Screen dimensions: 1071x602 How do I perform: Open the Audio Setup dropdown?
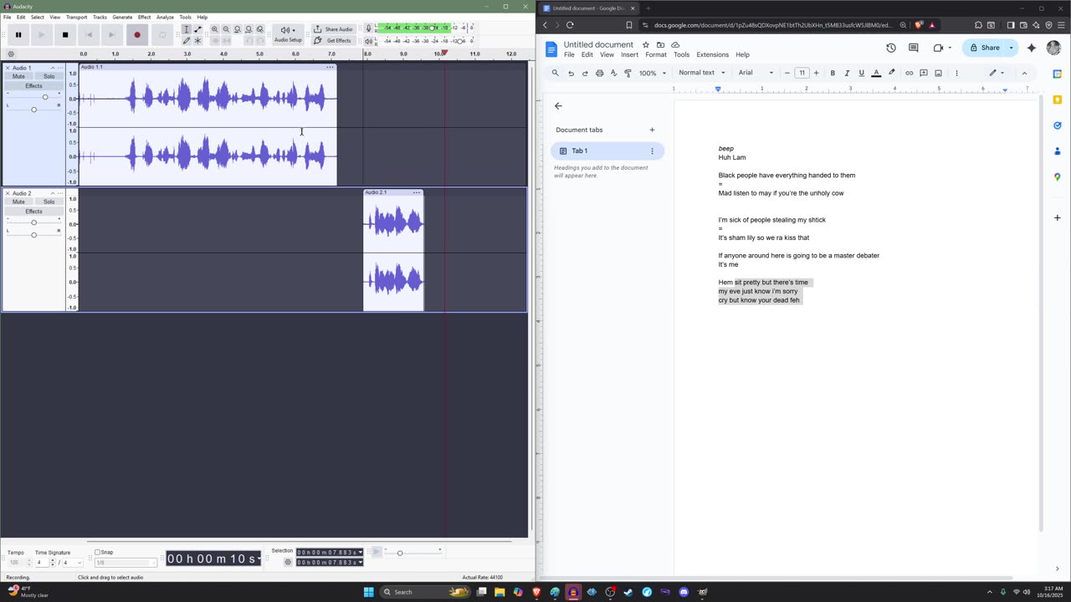tap(288, 34)
